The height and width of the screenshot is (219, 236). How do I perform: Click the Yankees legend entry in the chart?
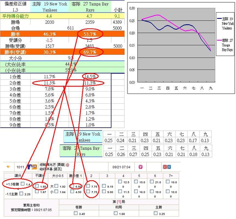[x=225, y=23]
